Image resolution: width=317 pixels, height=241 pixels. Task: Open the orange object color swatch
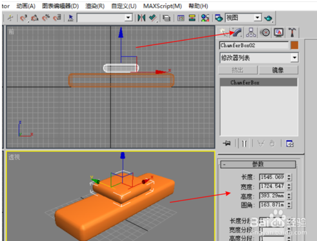[294, 45]
